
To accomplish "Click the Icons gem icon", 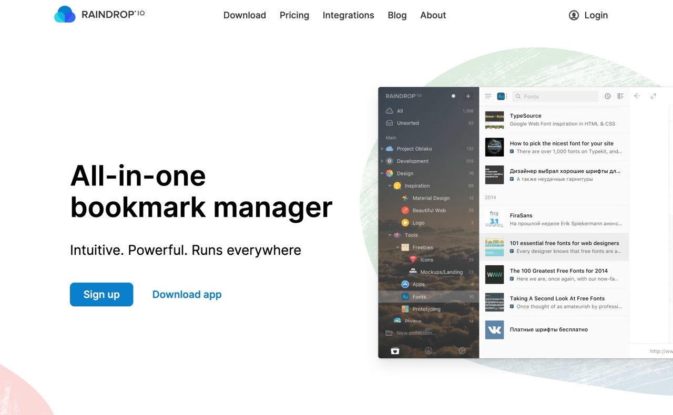I will [x=413, y=260].
